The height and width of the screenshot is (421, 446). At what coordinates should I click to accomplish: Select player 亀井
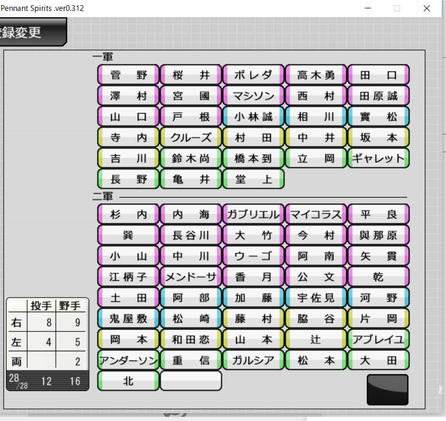coord(191,179)
